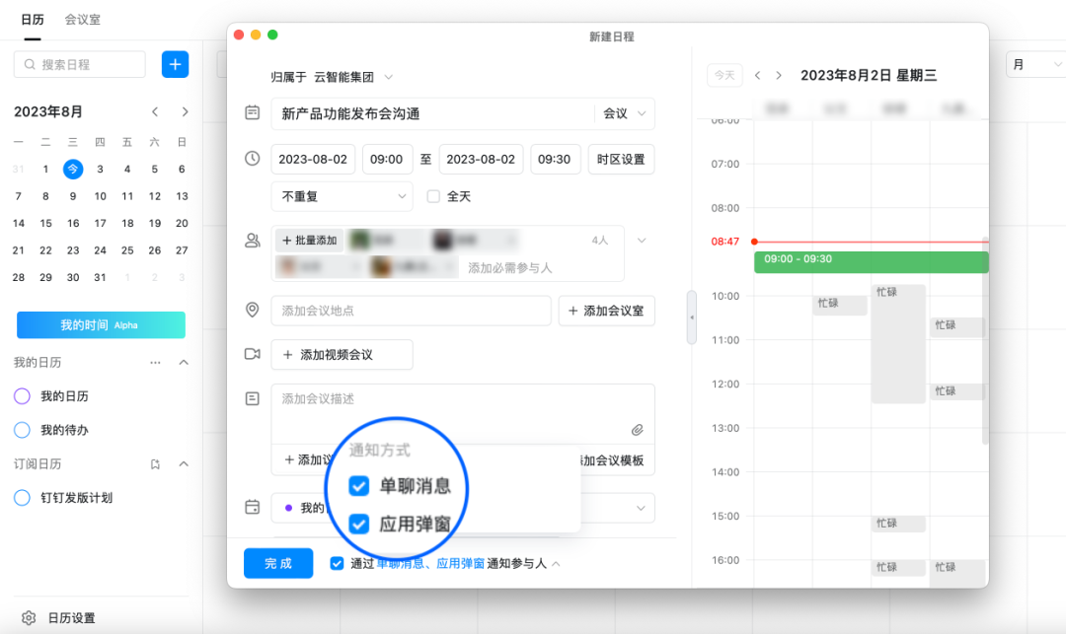Collapse the 订阅日历 section
Image resolution: width=1066 pixels, height=634 pixels.
click(x=184, y=464)
